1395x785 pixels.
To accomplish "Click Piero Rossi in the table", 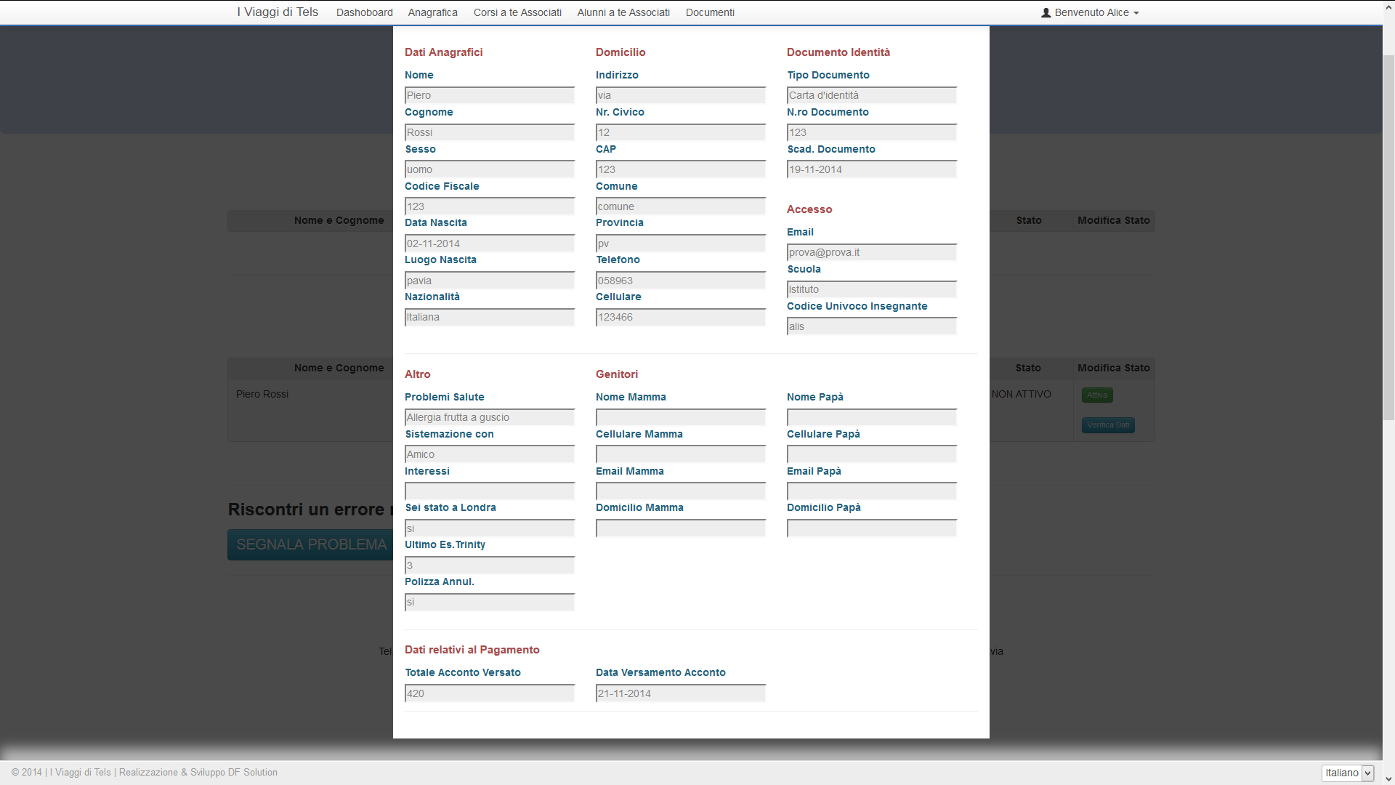I will coord(262,394).
